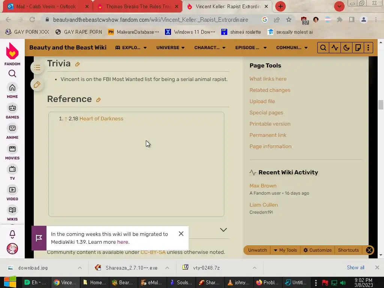
Task: Open the user avatar menu in the sidebar
Action: (12, 249)
